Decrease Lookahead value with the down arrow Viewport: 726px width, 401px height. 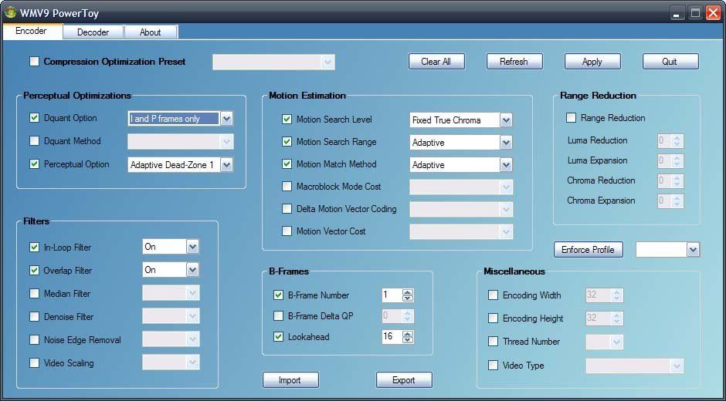[408, 340]
